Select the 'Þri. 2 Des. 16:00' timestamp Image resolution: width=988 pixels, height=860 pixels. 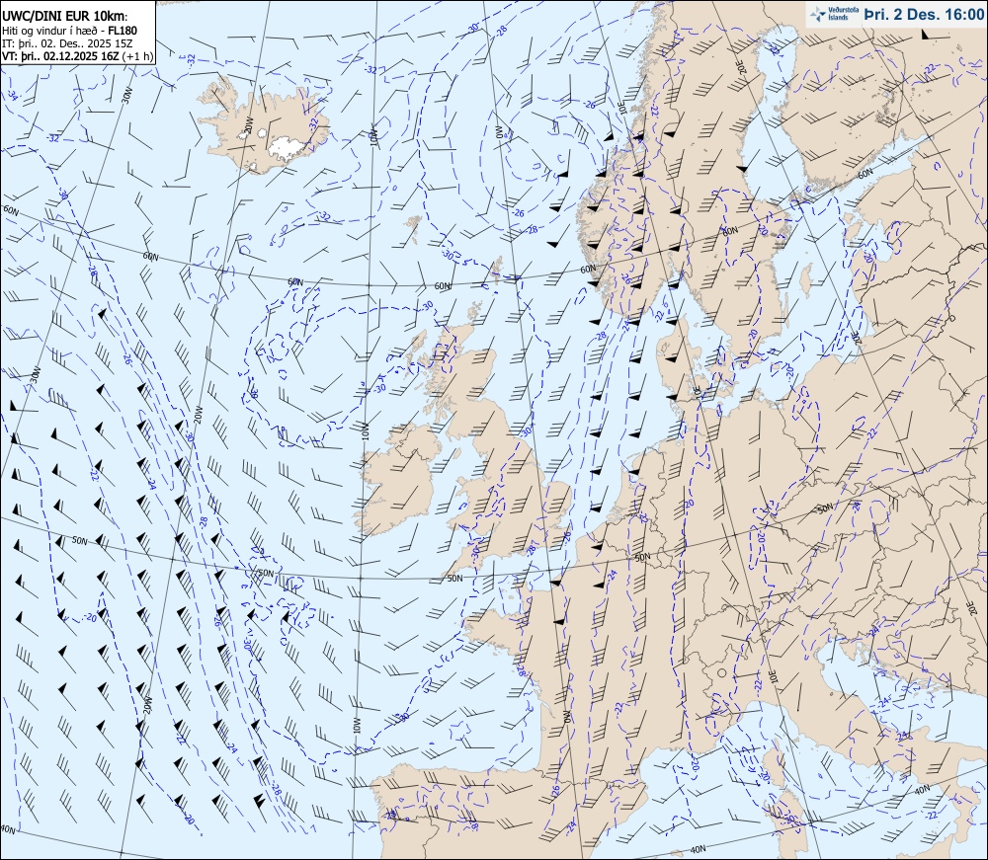point(924,14)
